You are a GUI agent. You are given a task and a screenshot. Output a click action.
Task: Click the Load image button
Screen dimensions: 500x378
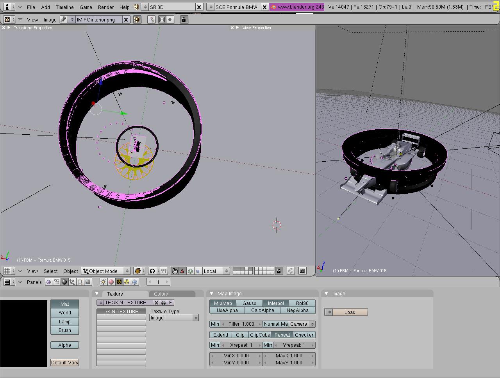coord(350,312)
